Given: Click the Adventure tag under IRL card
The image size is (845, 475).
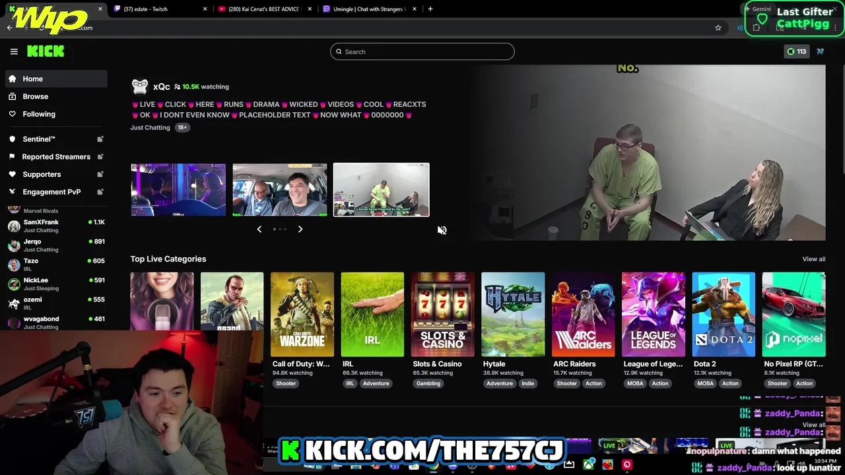Looking at the screenshot, I should (376, 383).
